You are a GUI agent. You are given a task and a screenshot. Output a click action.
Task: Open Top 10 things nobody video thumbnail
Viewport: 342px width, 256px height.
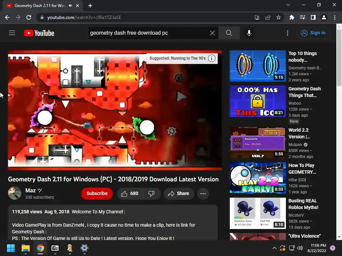258,66
